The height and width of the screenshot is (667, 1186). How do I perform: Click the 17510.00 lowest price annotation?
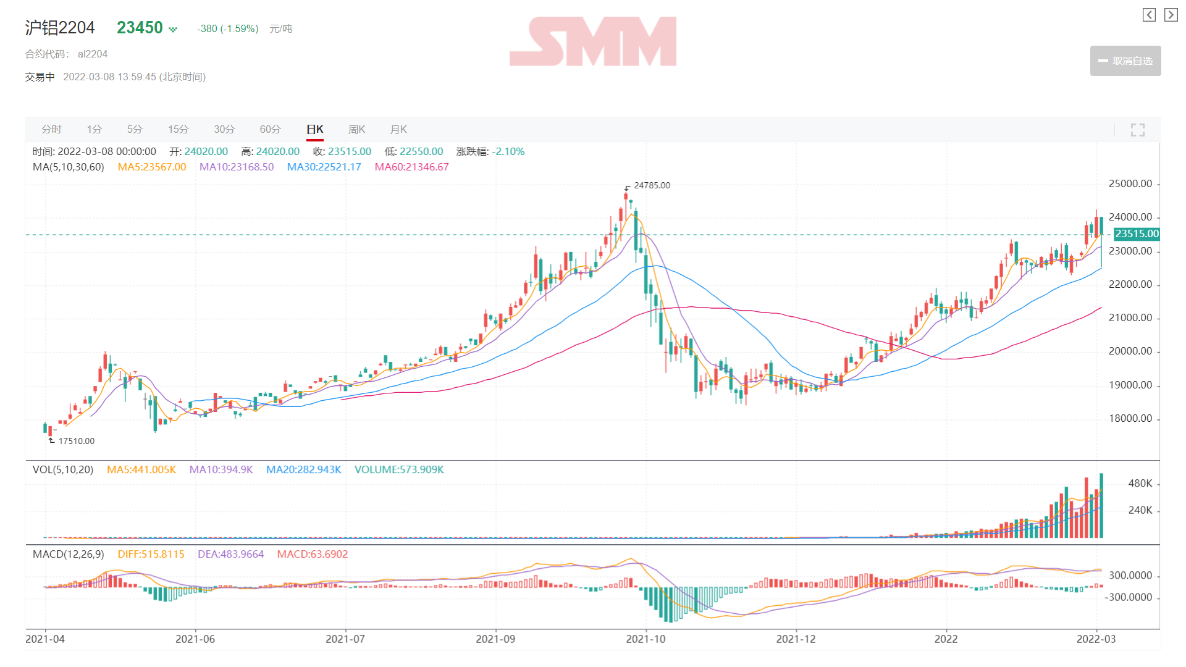click(x=77, y=441)
